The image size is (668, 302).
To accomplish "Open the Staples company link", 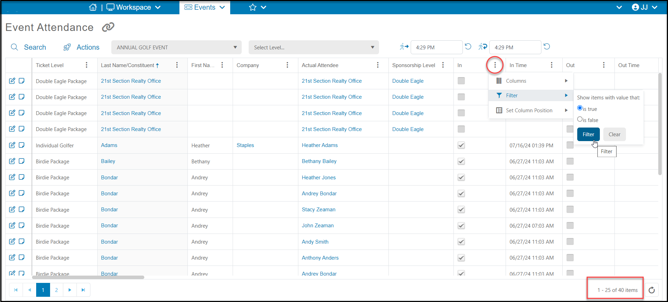I will click(245, 145).
